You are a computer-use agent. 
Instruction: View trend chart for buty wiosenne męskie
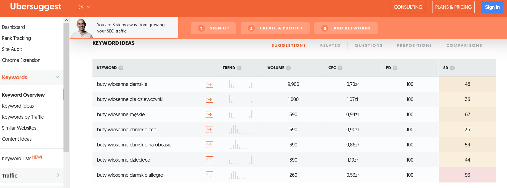pyautogui.click(x=241, y=114)
